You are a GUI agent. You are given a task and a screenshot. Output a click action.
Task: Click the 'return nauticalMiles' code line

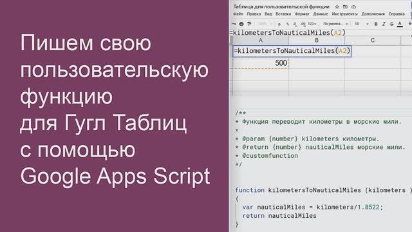(x=279, y=216)
